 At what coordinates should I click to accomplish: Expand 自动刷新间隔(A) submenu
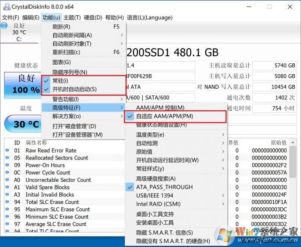pos(83,35)
